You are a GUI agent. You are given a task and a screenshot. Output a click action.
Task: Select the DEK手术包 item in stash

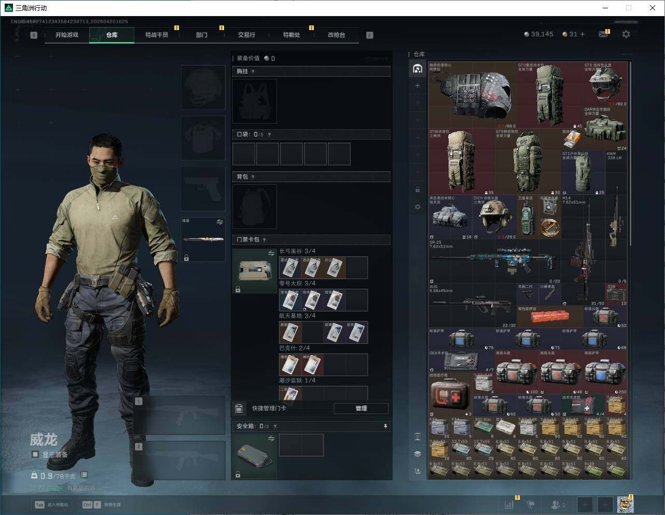(x=462, y=361)
